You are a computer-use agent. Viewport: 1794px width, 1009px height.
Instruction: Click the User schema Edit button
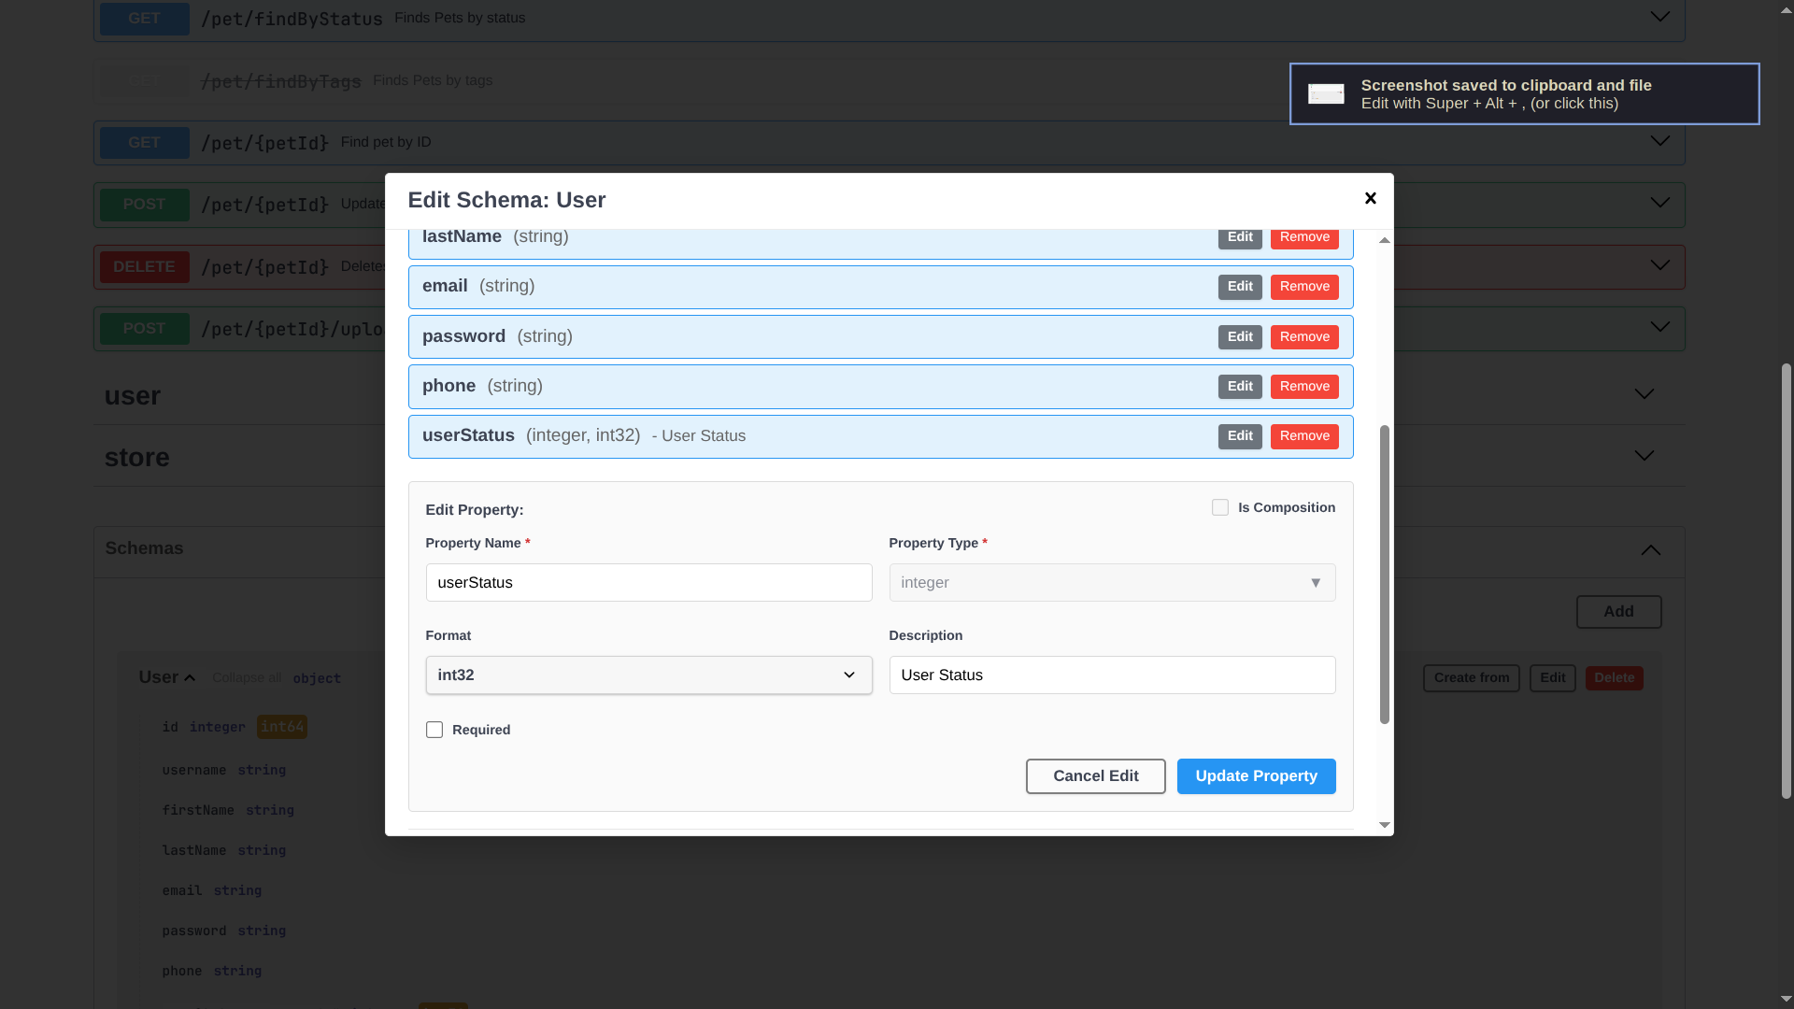[1552, 678]
